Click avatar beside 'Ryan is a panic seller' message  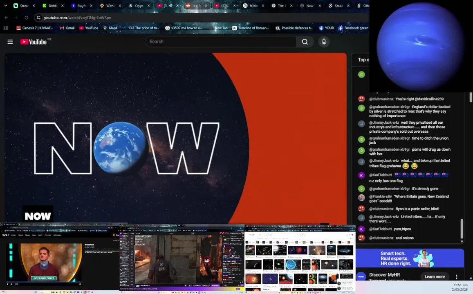pyautogui.click(x=361, y=208)
